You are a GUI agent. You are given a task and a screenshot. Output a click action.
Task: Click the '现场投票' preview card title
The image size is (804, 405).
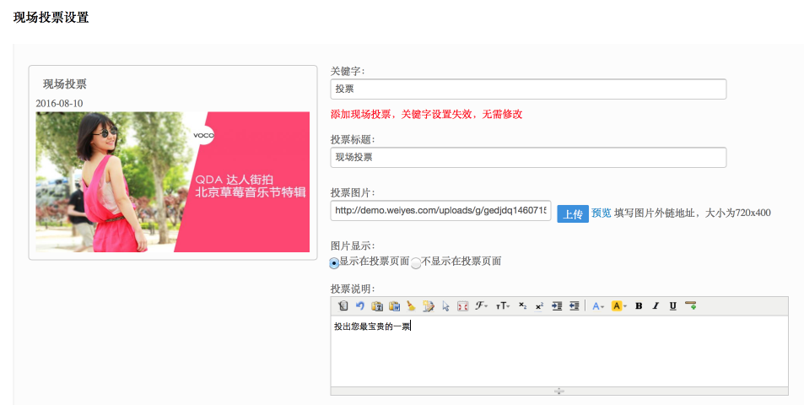65,84
